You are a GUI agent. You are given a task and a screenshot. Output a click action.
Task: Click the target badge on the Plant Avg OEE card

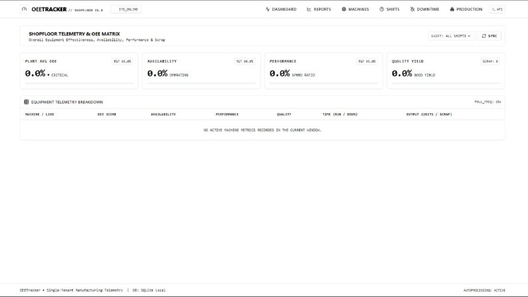(123, 61)
